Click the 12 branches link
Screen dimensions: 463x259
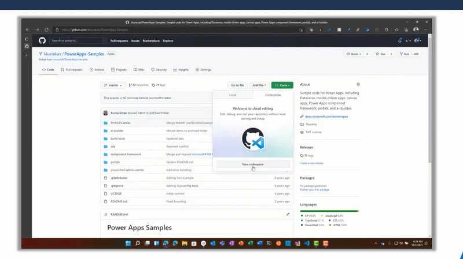138,85
